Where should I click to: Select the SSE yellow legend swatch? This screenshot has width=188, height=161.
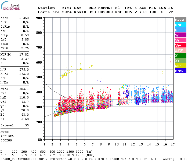pyautogui.click(x=180, y=66)
